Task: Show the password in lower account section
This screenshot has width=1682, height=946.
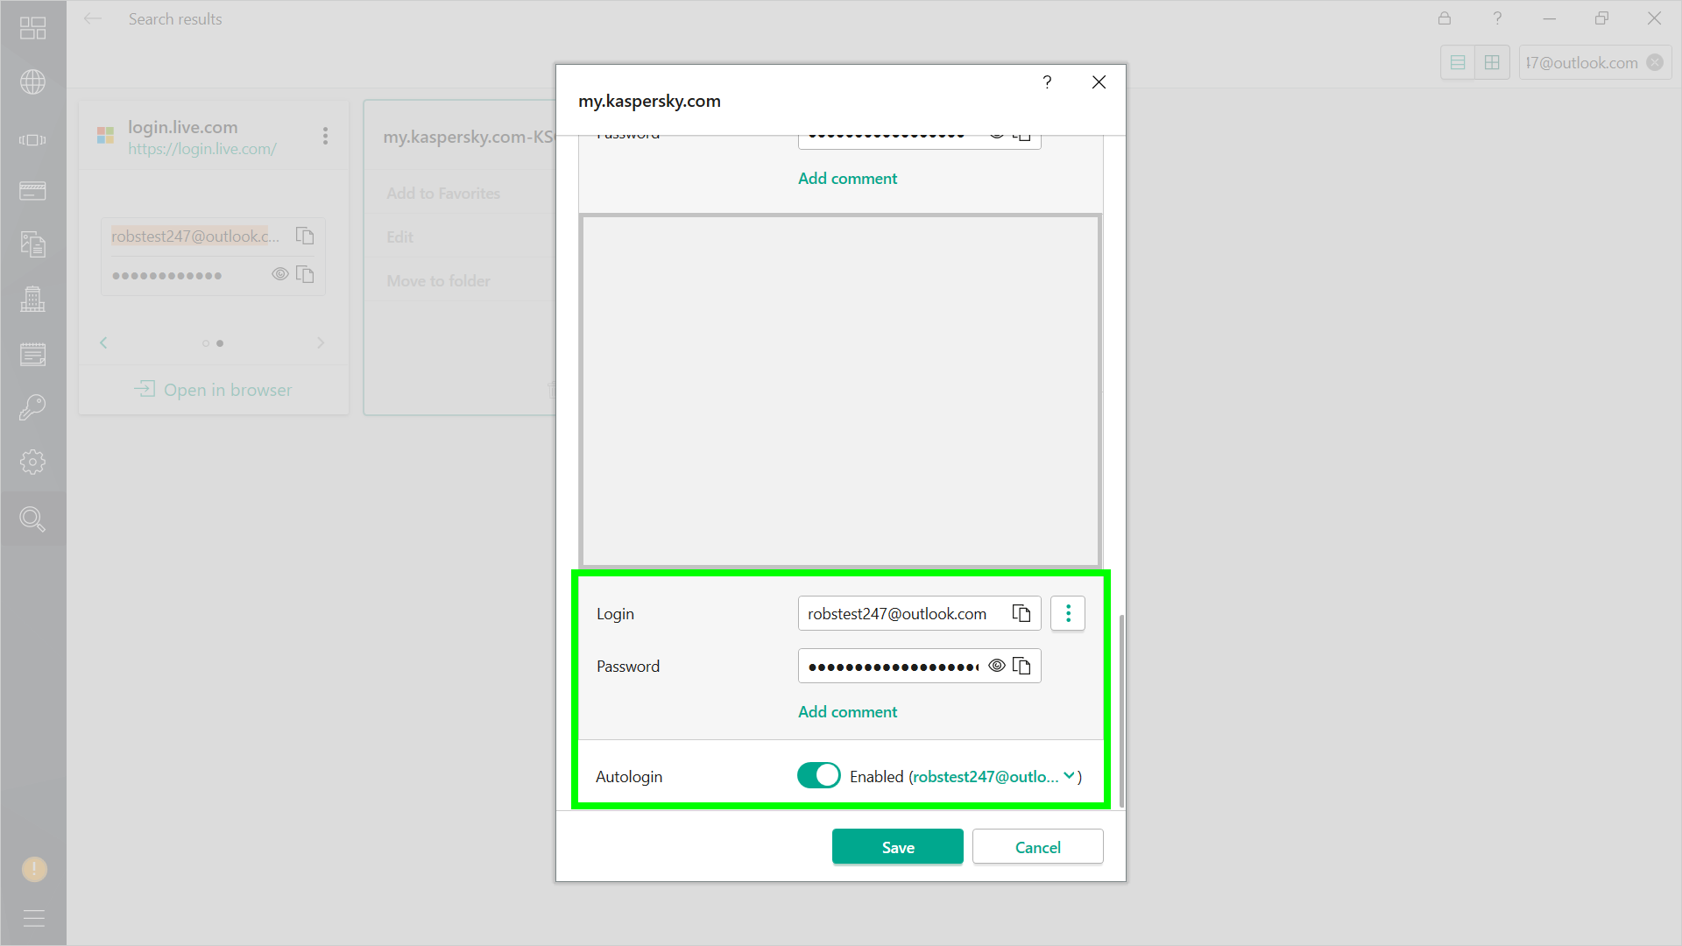Action: coord(997,666)
